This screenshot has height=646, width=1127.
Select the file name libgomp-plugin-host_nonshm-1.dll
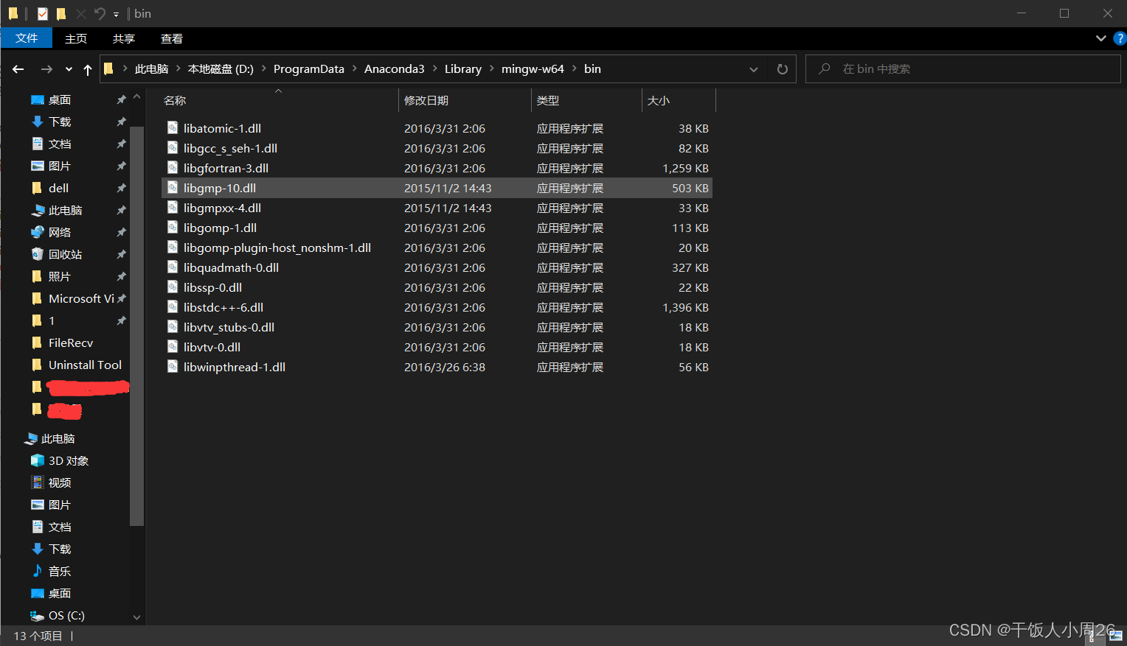pyautogui.click(x=277, y=247)
